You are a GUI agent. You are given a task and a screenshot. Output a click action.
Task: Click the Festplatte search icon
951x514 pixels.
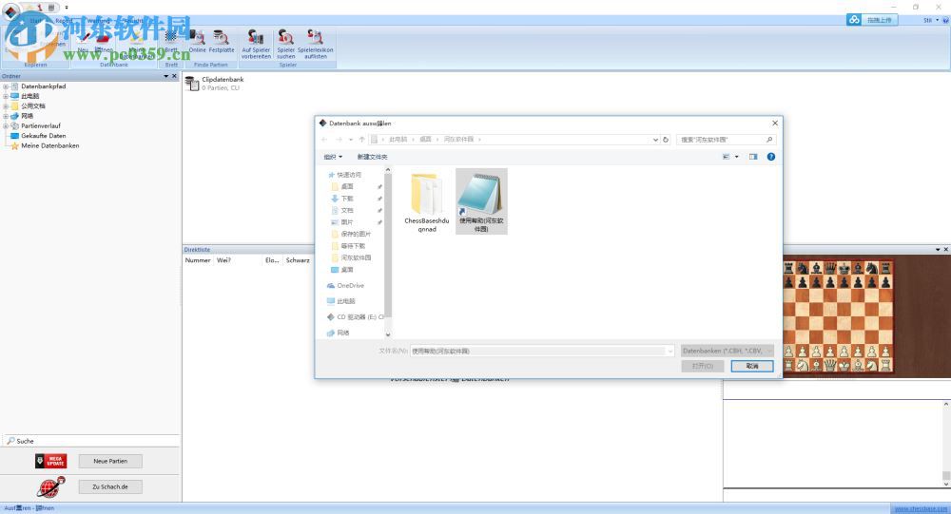(x=222, y=41)
